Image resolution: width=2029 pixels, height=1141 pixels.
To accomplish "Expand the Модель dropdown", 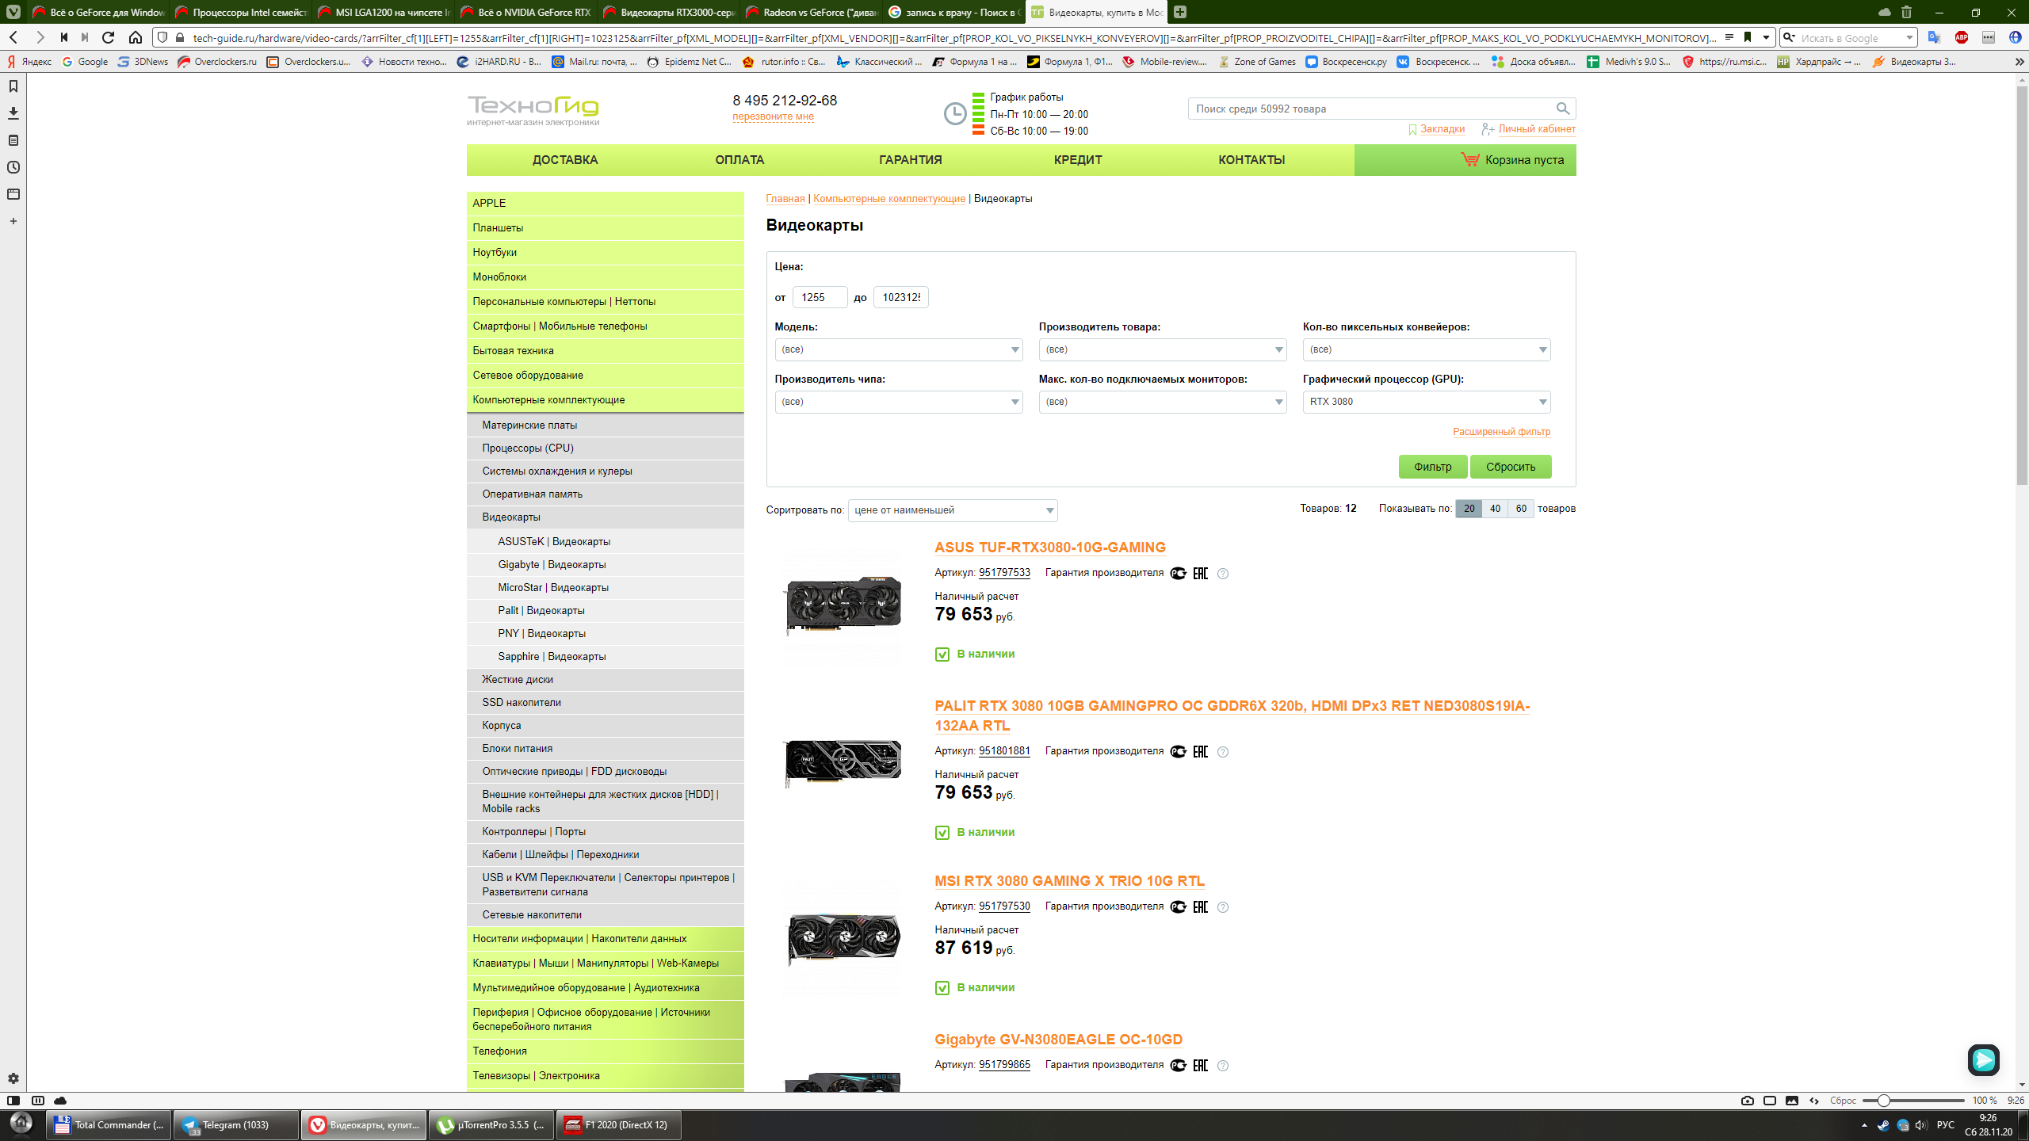I will coord(898,349).
